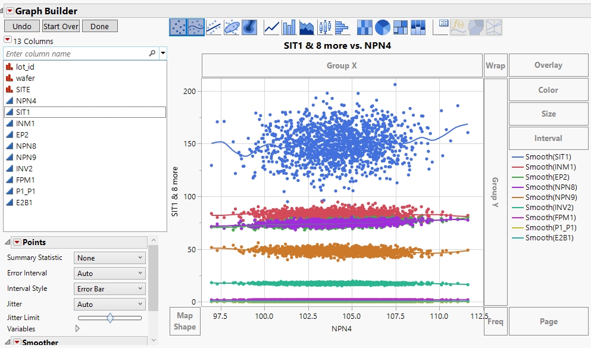Select the Heatmap element icon
Viewport: 591px width, 348px height.
(x=364, y=26)
